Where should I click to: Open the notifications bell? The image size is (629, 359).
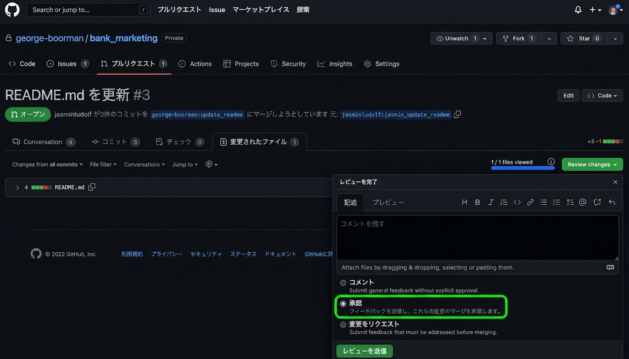point(578,10)
